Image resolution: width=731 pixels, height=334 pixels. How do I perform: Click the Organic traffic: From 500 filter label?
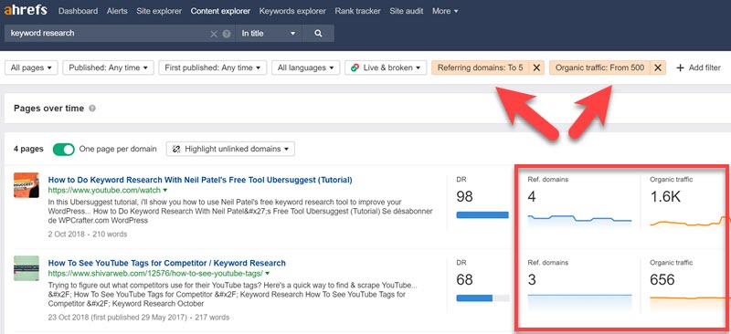[x=599, y=68]
